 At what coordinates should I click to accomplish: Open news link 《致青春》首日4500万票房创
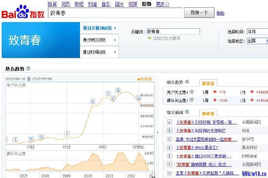[x=204, y=156]
